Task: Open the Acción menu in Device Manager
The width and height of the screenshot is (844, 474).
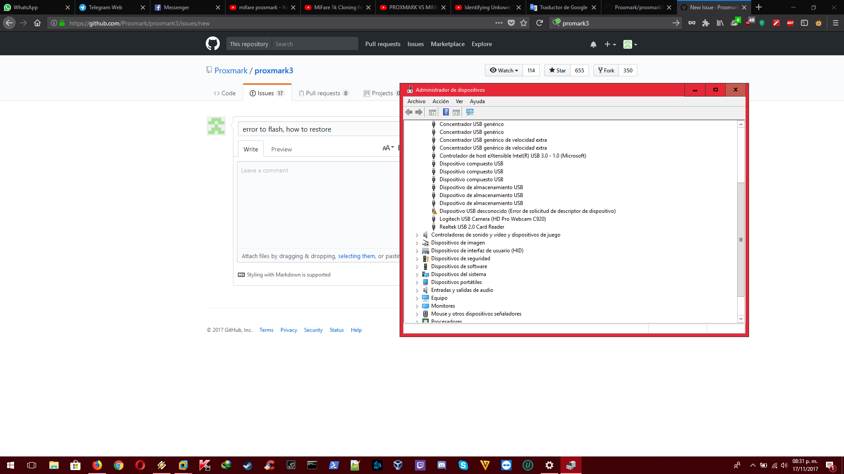Action: pos(440,101)
